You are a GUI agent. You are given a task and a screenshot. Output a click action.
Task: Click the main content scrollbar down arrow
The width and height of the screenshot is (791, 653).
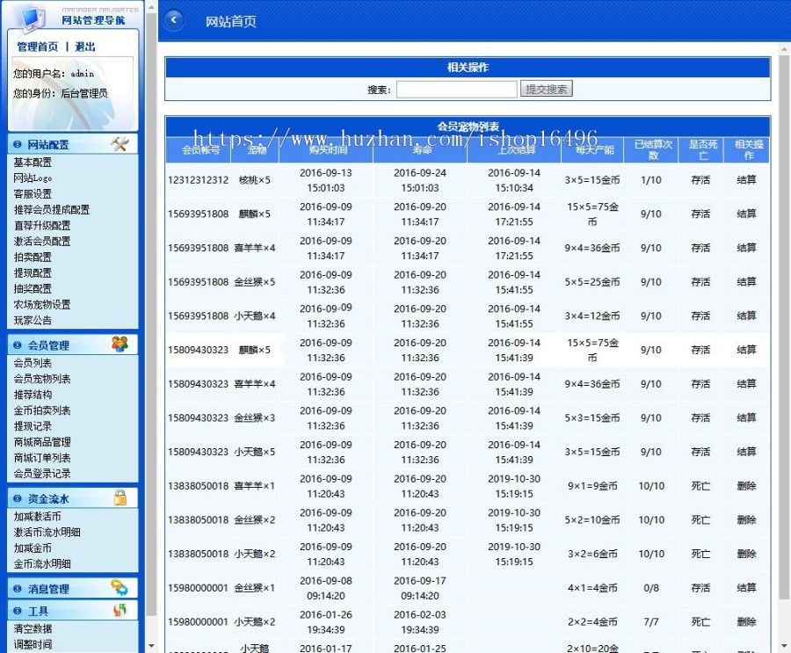tap(784, 646)
